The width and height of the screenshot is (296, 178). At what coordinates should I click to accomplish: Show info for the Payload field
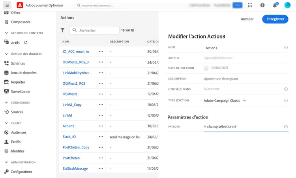(x=286, y=127)
